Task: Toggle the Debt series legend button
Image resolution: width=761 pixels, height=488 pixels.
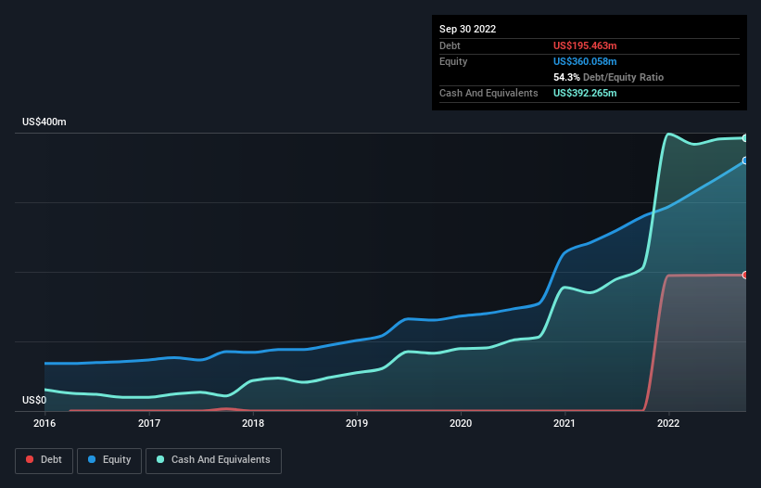Action: click(x=44, y=460)
